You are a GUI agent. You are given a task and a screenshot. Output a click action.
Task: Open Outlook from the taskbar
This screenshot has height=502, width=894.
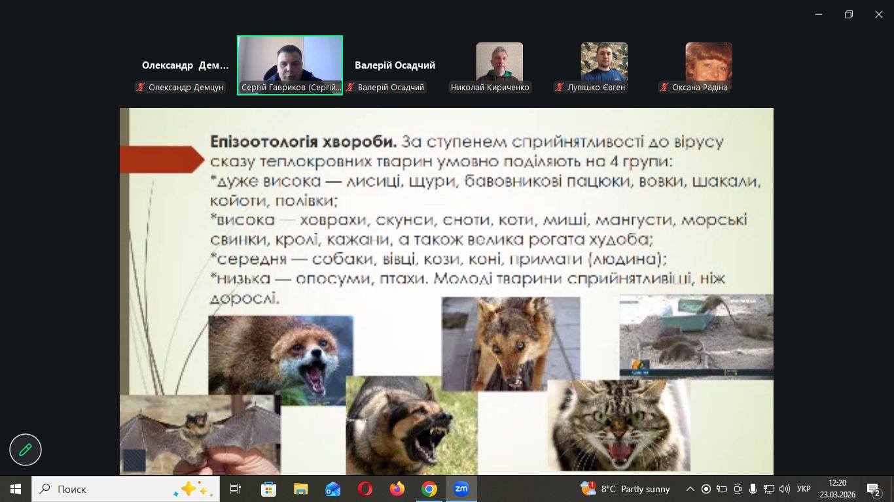(332, 489)
